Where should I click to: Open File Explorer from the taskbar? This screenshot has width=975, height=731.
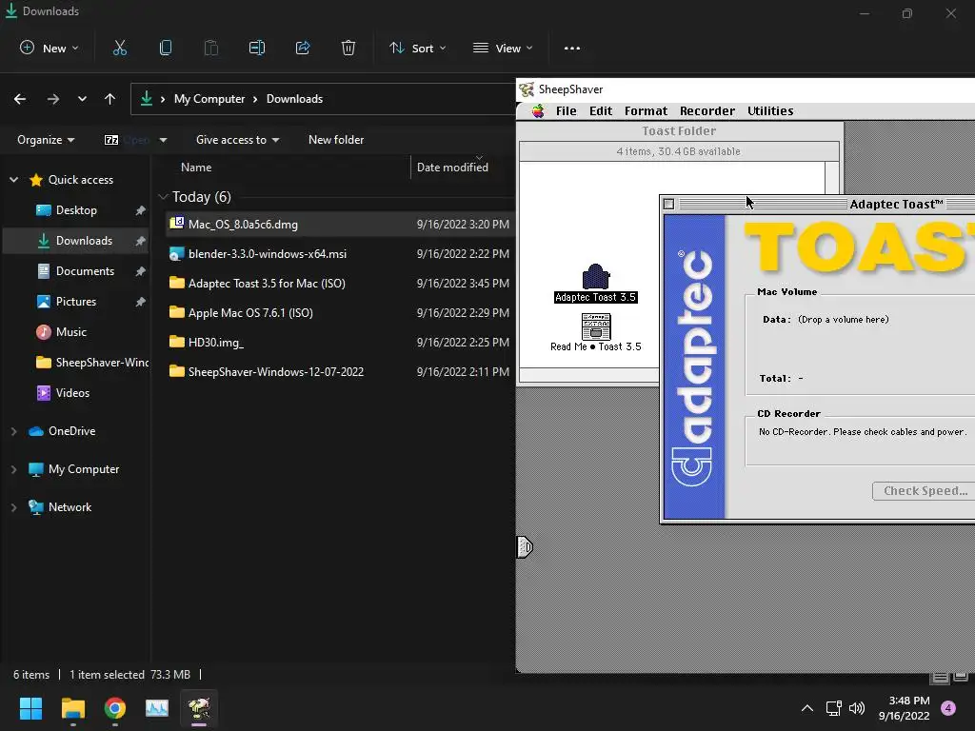coord(72,708)
